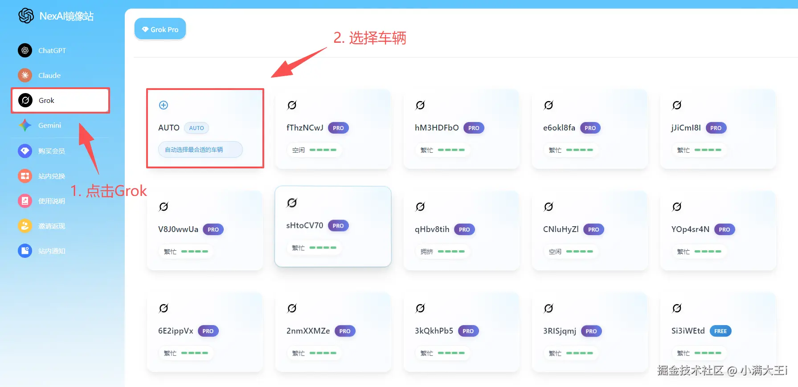Click 空闲 load indicator on fThzNCwJ
The height and width of the screenshot is (387, 798).
click(x=314, y=150)
